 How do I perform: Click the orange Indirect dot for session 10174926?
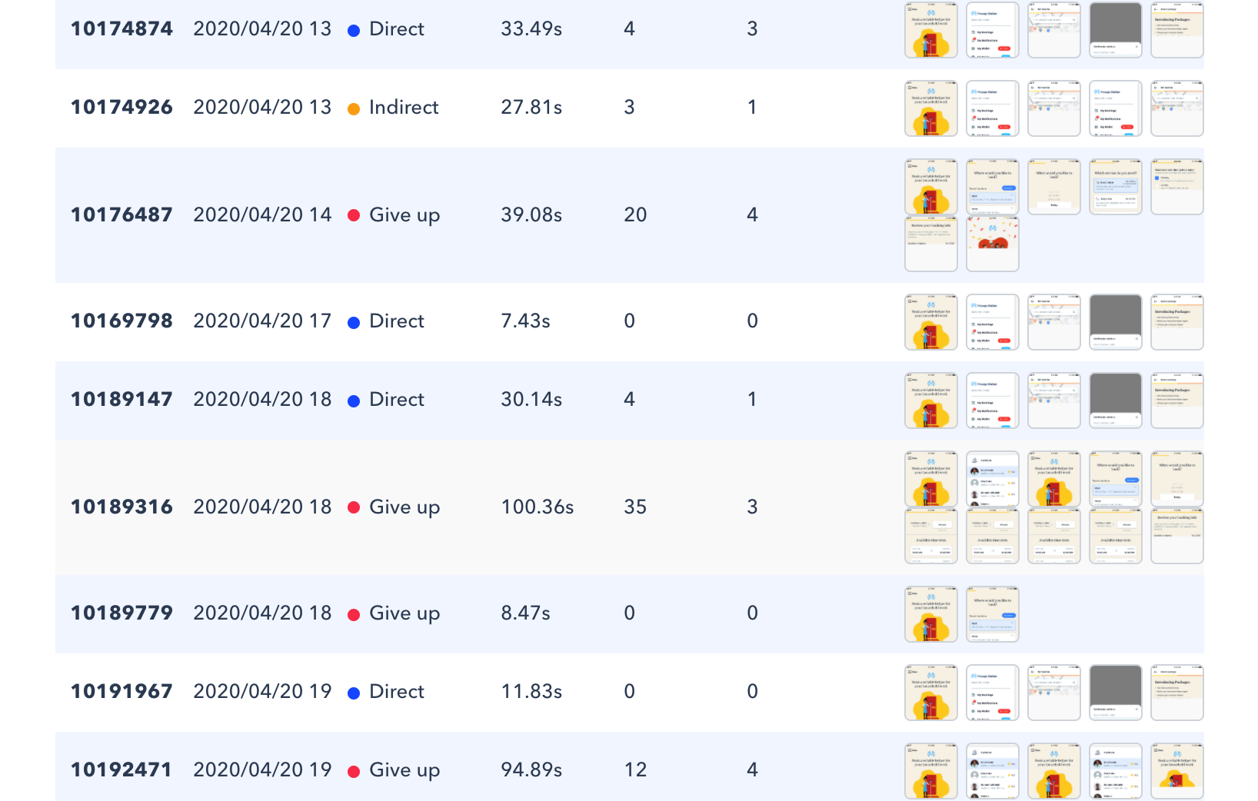point(354,109)
